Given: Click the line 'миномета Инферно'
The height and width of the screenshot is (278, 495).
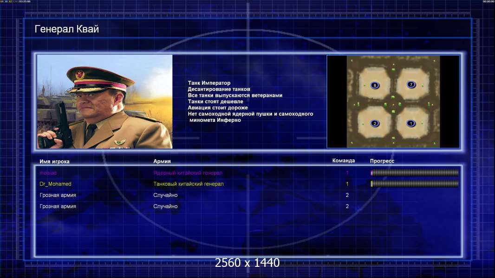Looking at the screenshot, I should [x=215, y=120].
